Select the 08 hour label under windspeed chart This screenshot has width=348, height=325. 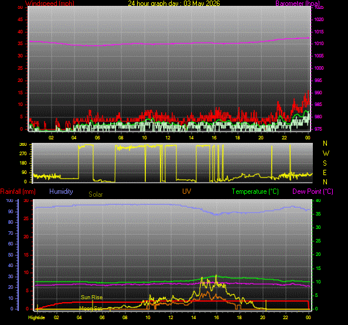pos(121,138)
